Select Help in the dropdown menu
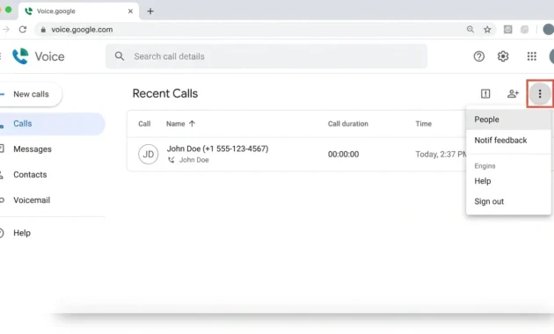Screen dimensions: 554x334 (508, 181)
